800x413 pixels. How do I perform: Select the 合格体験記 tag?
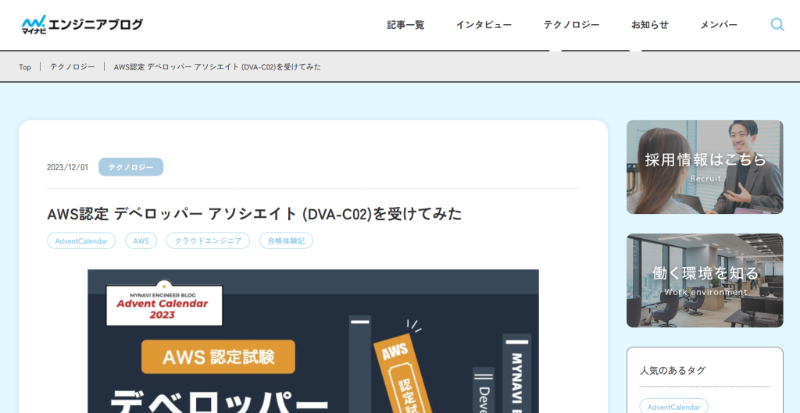[x=286, y=240]
